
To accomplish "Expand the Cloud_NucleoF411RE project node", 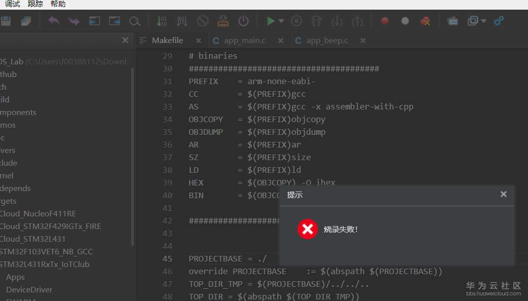I will (38, 213).
